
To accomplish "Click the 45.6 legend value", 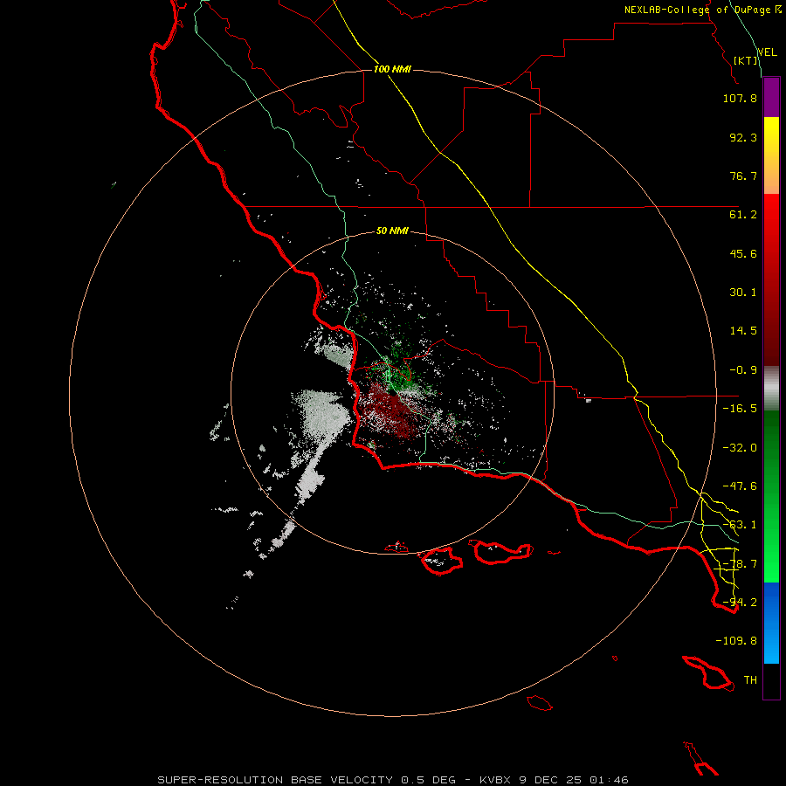I will 743,253.
